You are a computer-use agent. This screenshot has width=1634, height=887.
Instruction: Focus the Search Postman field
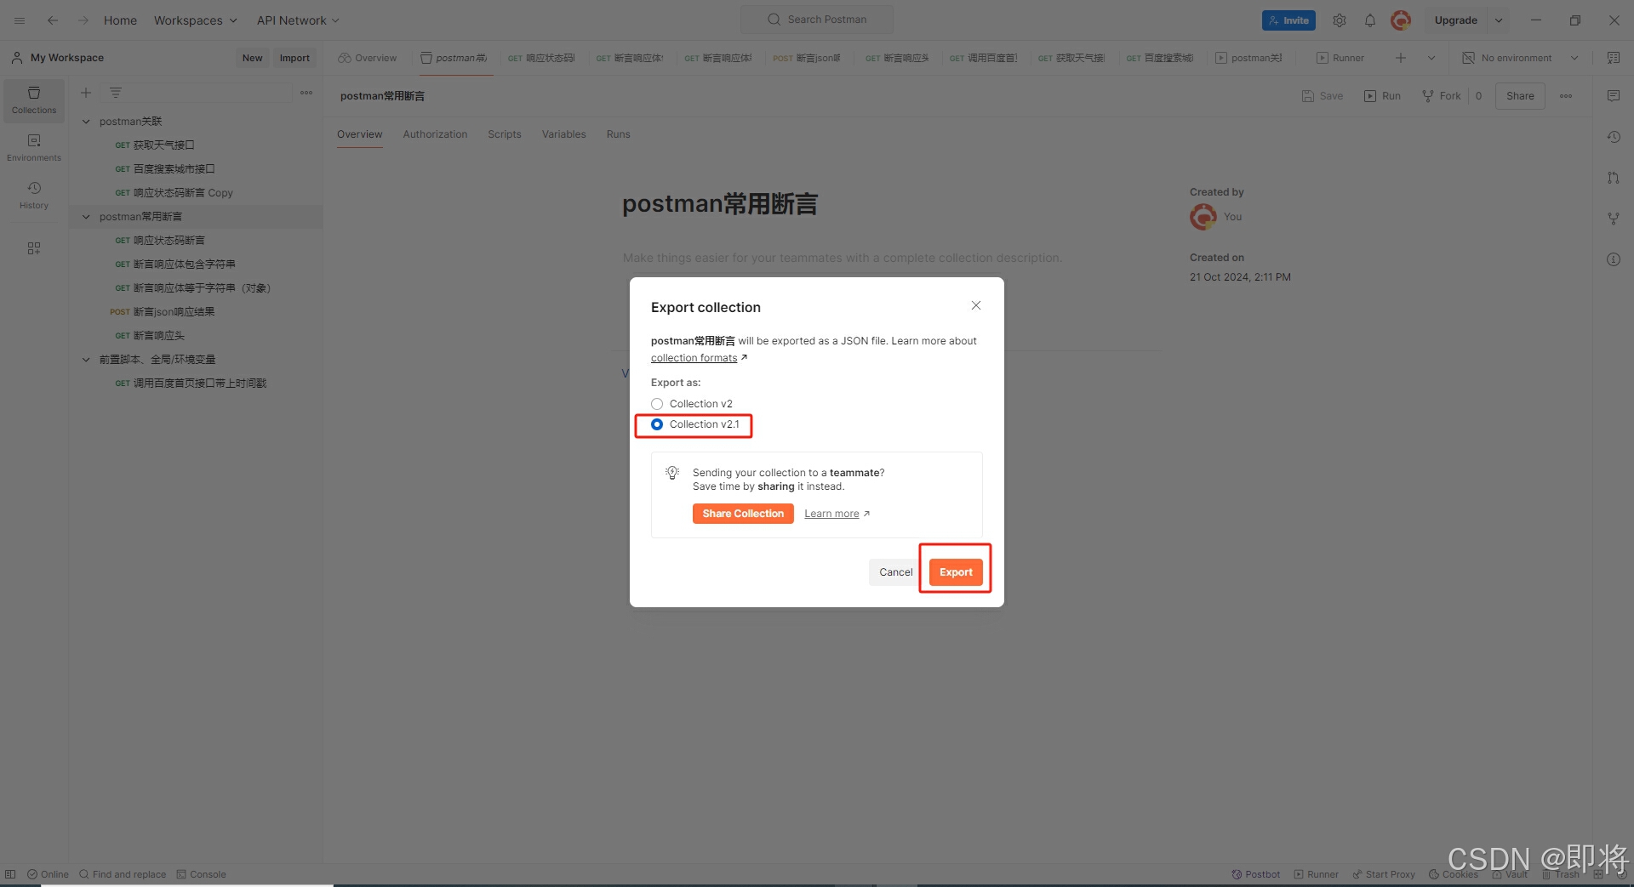tap(817, 20)
